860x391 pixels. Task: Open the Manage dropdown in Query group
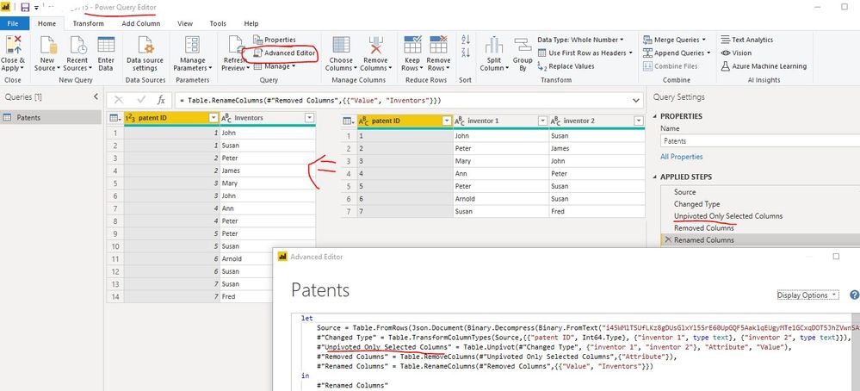click(275, 66)
